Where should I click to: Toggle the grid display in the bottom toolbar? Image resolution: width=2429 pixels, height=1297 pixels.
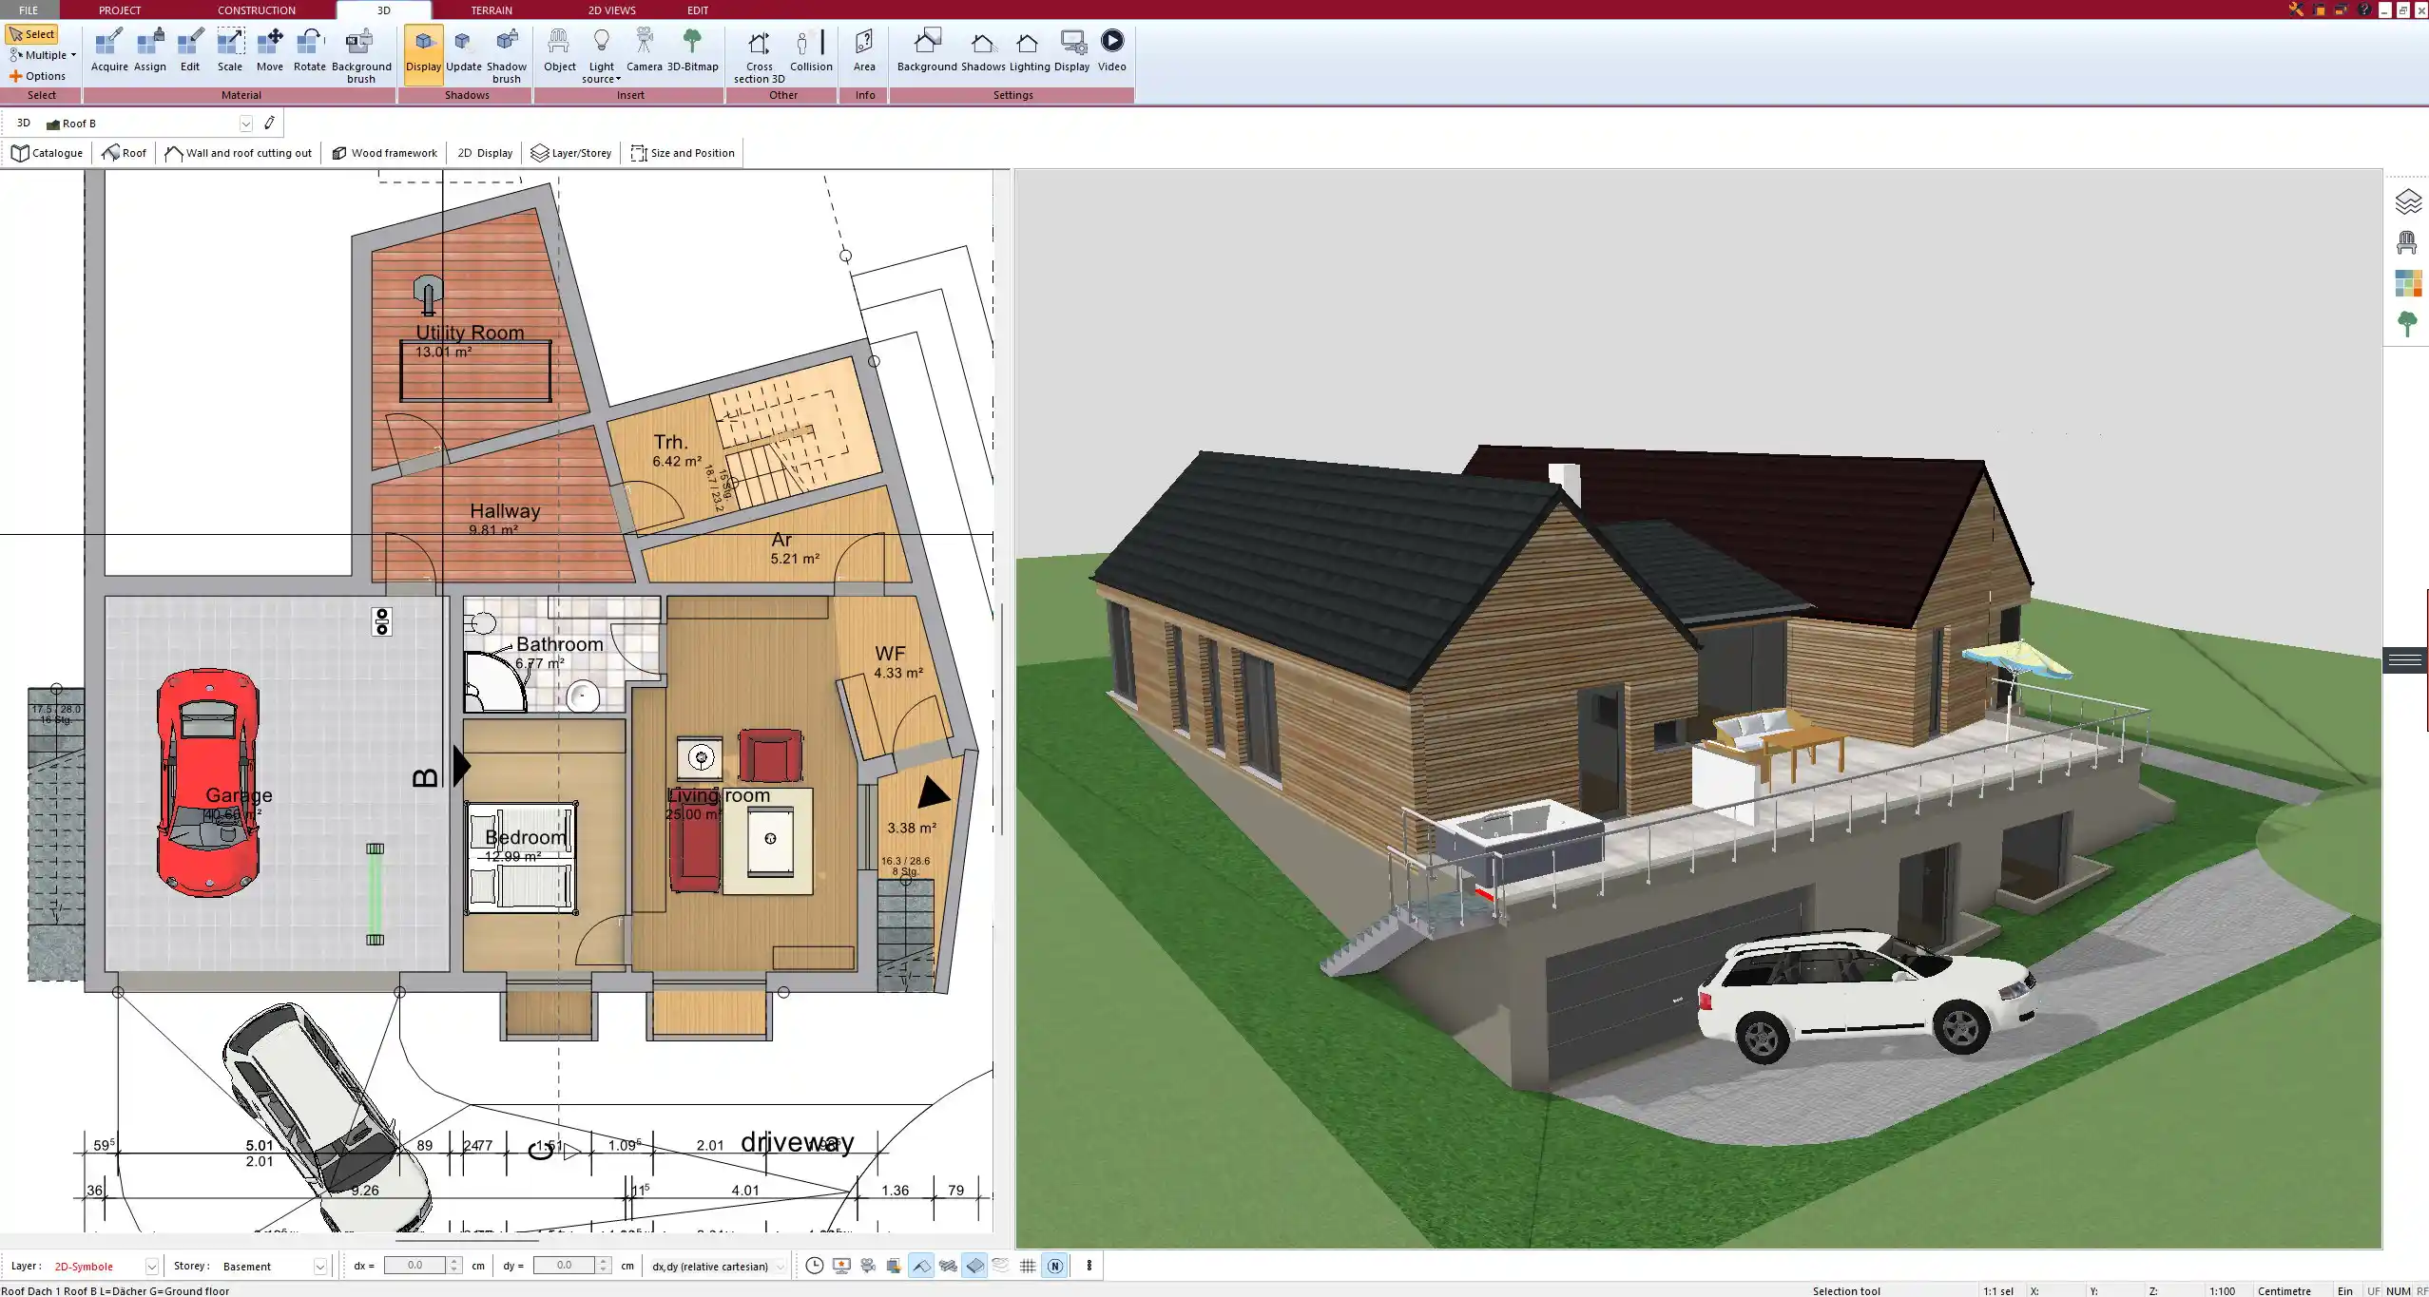[x=1027, y=1266]
